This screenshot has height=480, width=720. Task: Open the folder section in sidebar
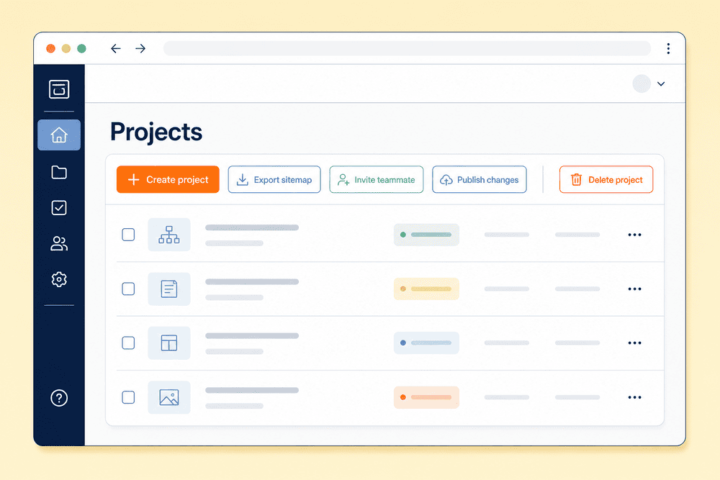click(59, 173)
